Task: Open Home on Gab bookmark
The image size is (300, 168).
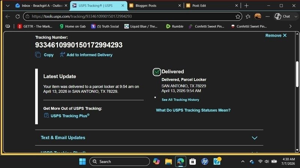Action: pyautogui.click(x=73, y=27)
